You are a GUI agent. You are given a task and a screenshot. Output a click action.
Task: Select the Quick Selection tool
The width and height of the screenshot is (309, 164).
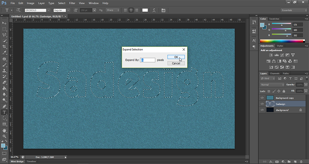tap(4, 41)
